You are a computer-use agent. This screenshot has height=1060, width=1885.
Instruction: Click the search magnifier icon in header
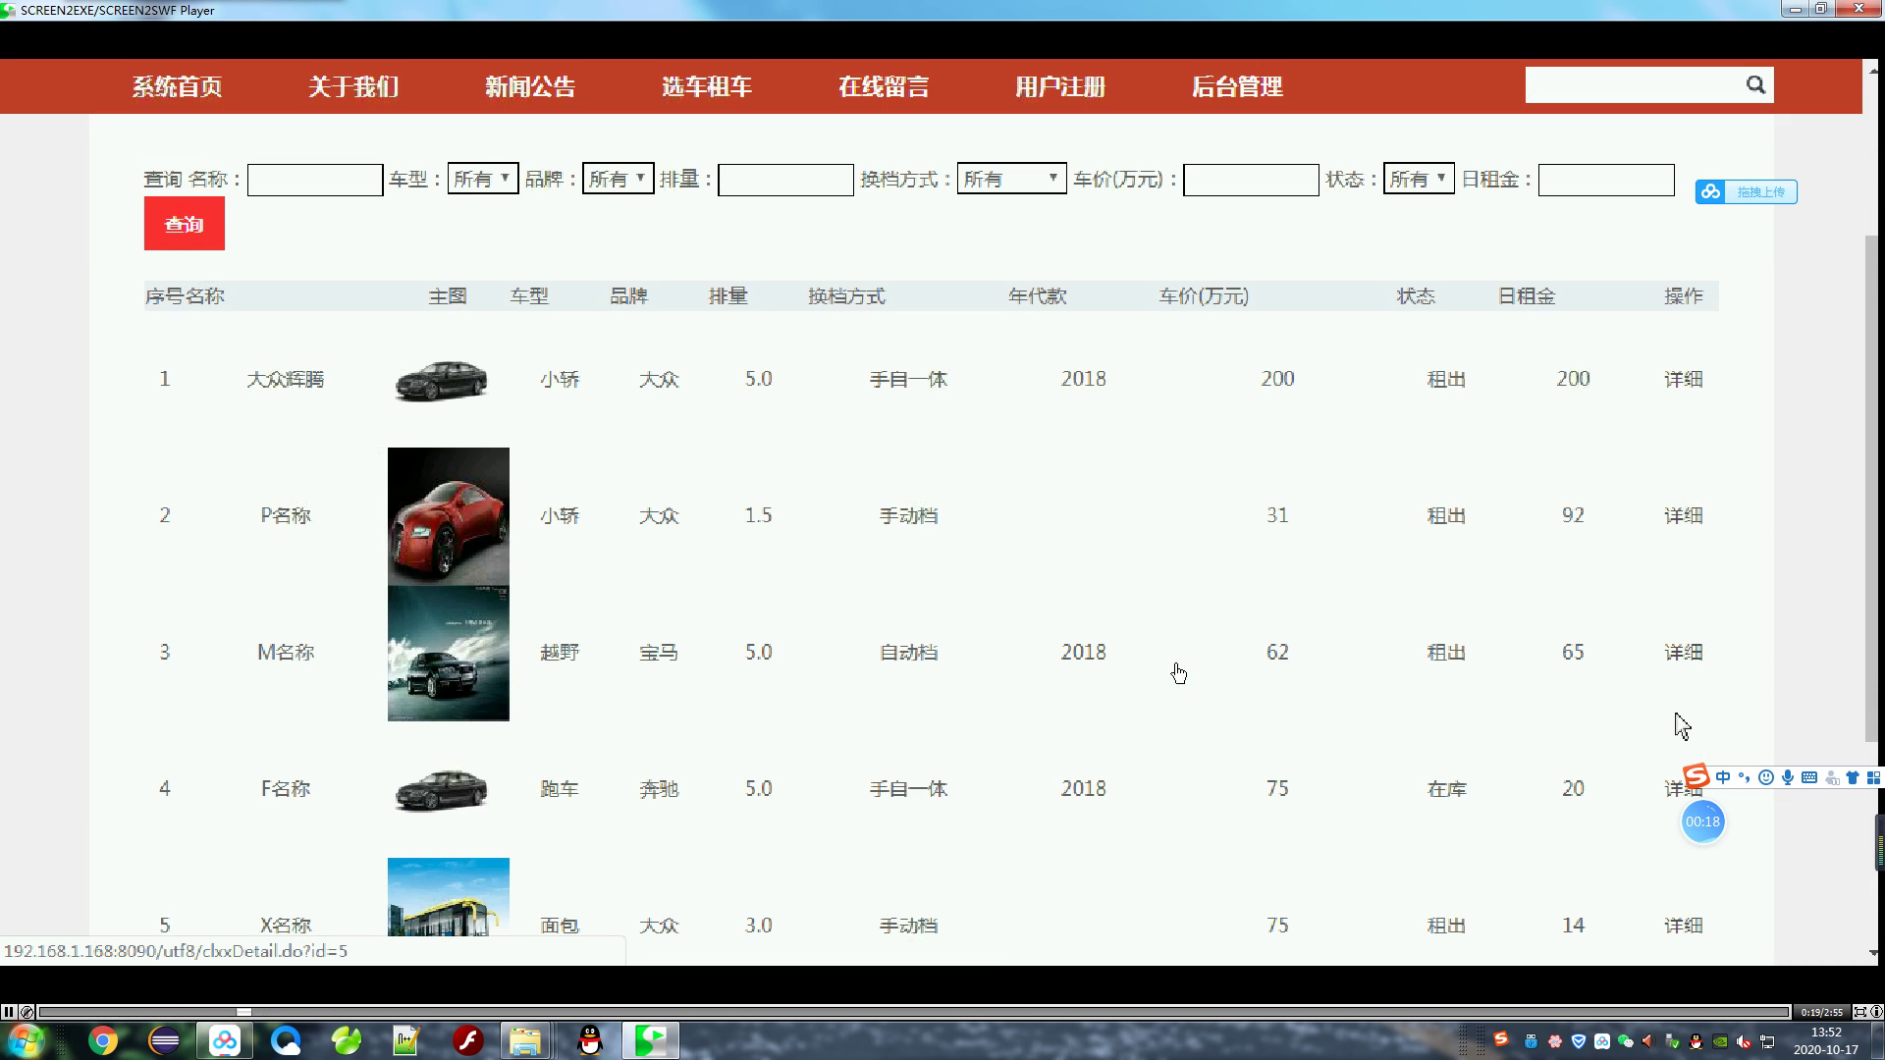pyautogui.click(x=1755, y=85)
